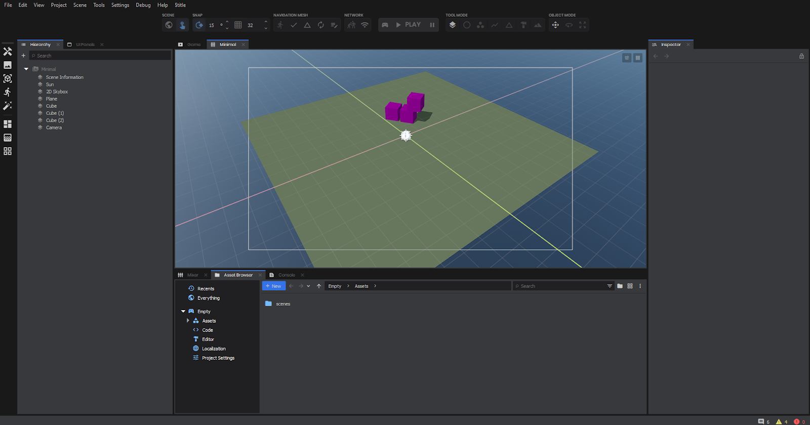
Task: Select the move arrows icon under Object Mode
Action: [555, 25]
